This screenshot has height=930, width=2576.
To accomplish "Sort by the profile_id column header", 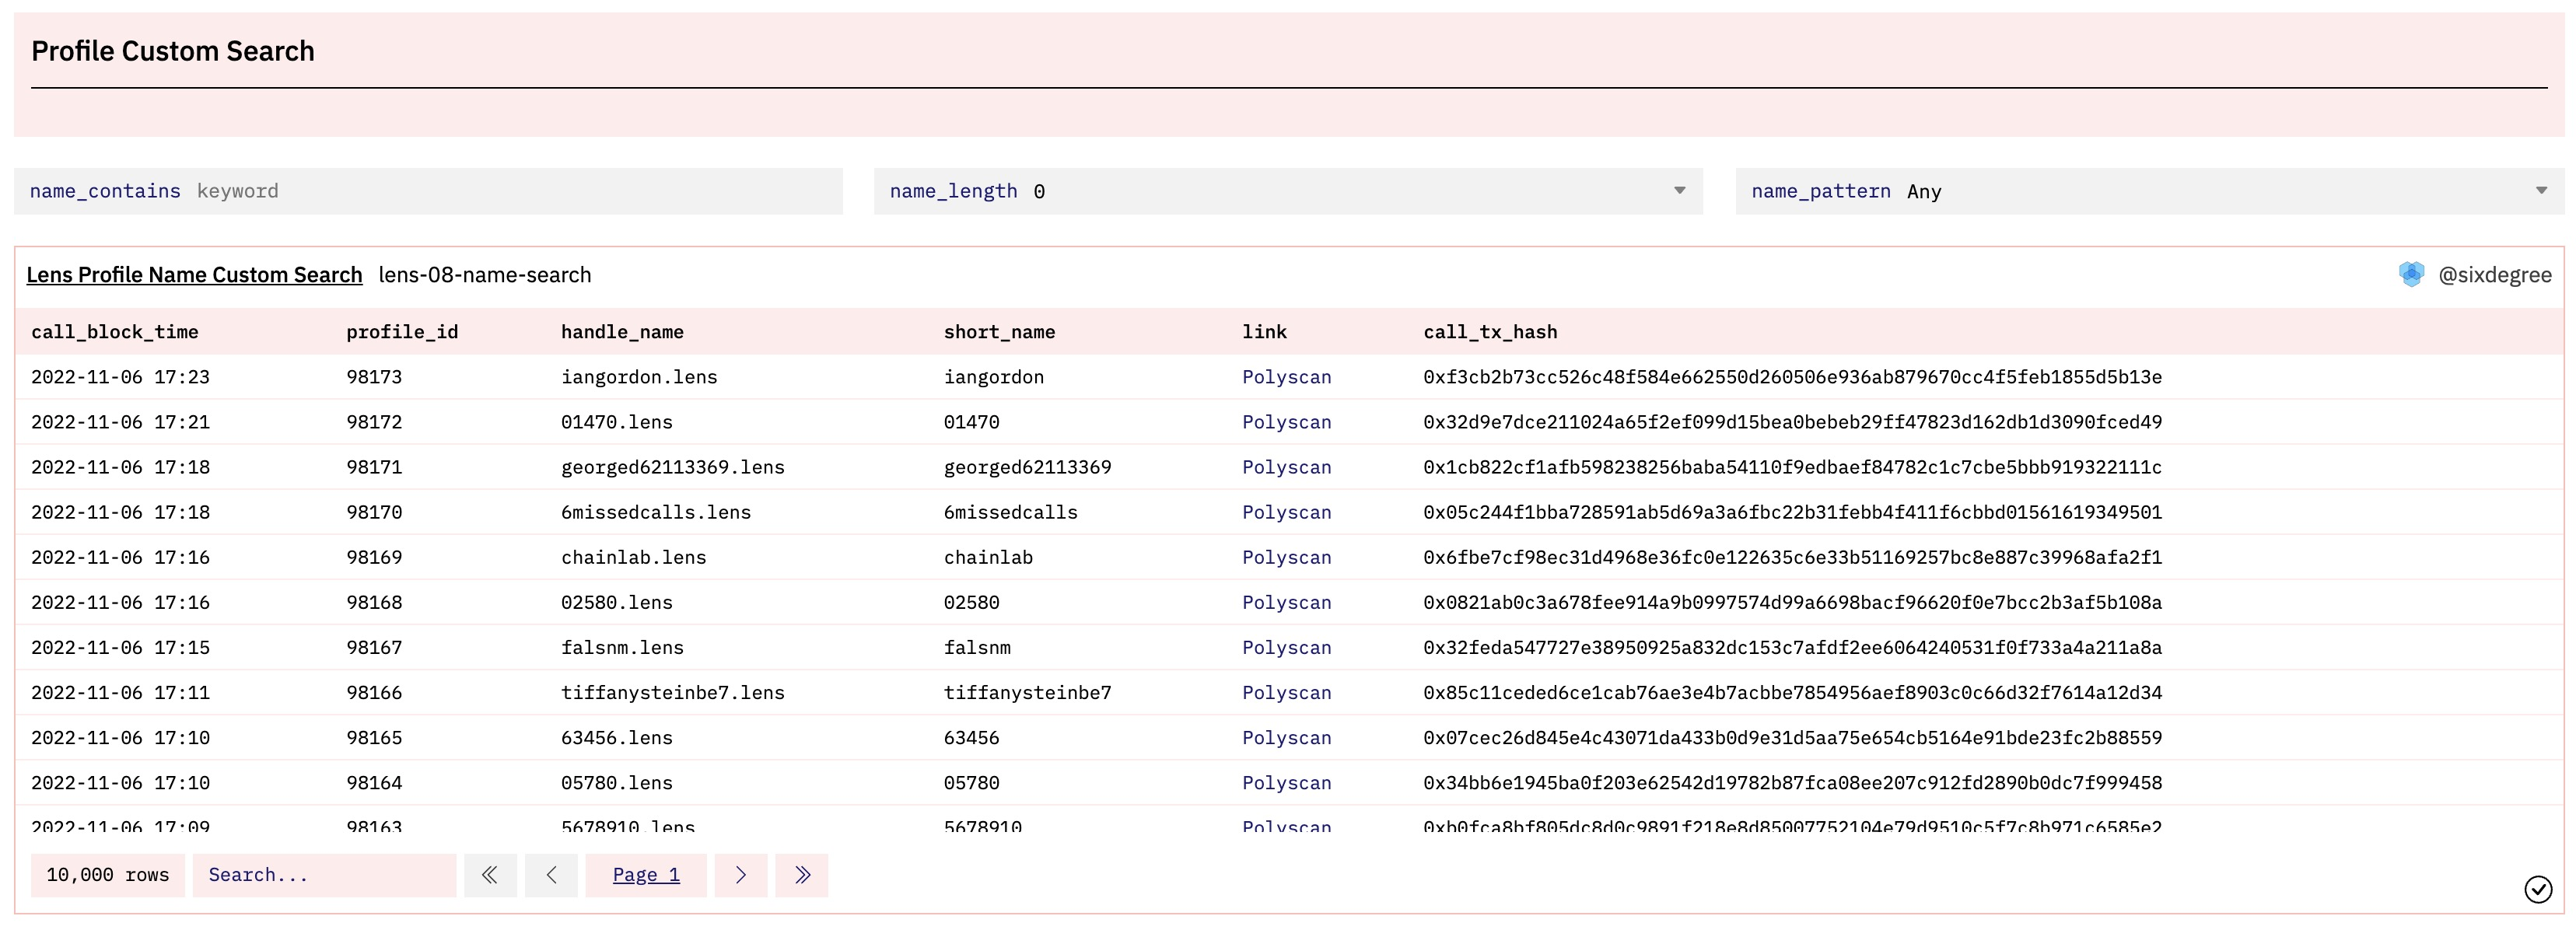I will pos(402,332).
